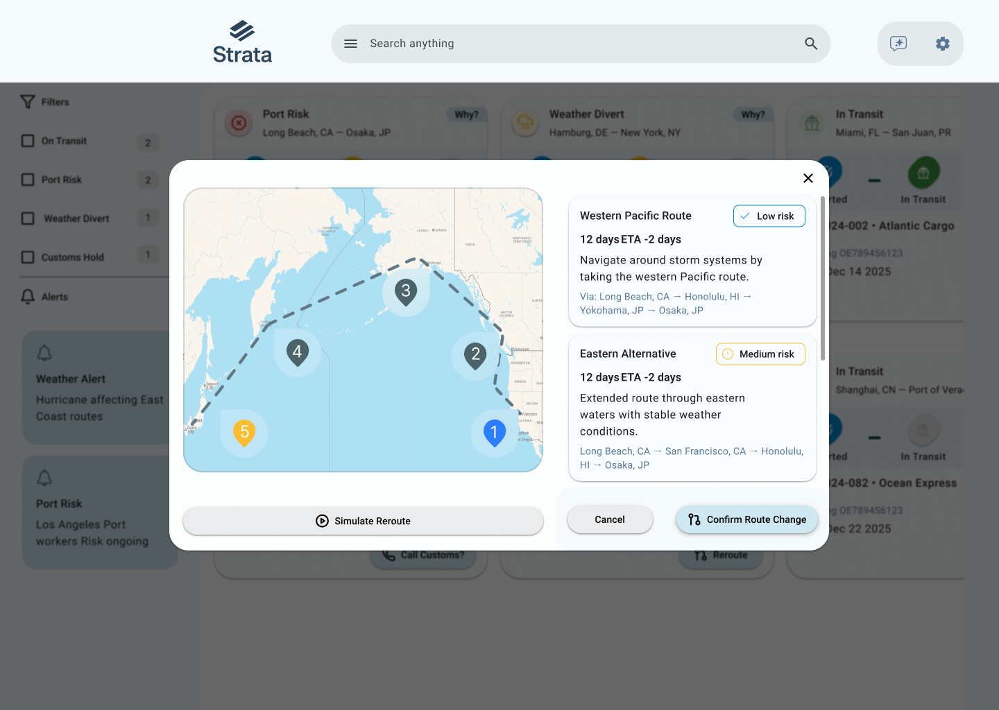Click Via Long Beach route path text
999x710 pixels.
coord(666,303)
